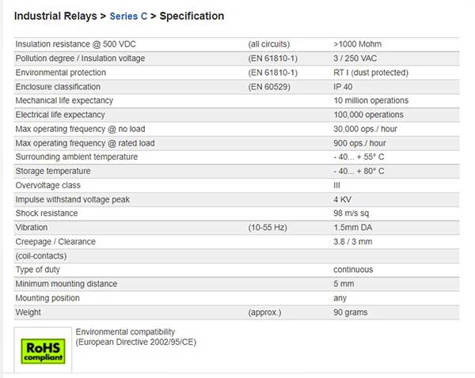Click the Minimum mounting distance label
The width and height of the screenshot is (475, 378).
point(66,284)
